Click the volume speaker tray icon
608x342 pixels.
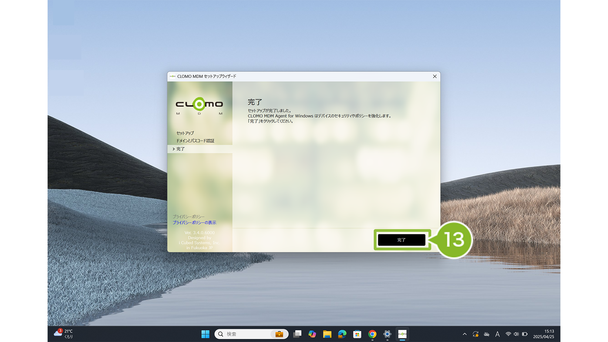coord(516,334)
